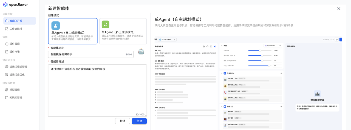Click the blue 插件 section icon
The image size is (351, 130).
(225, 106)
